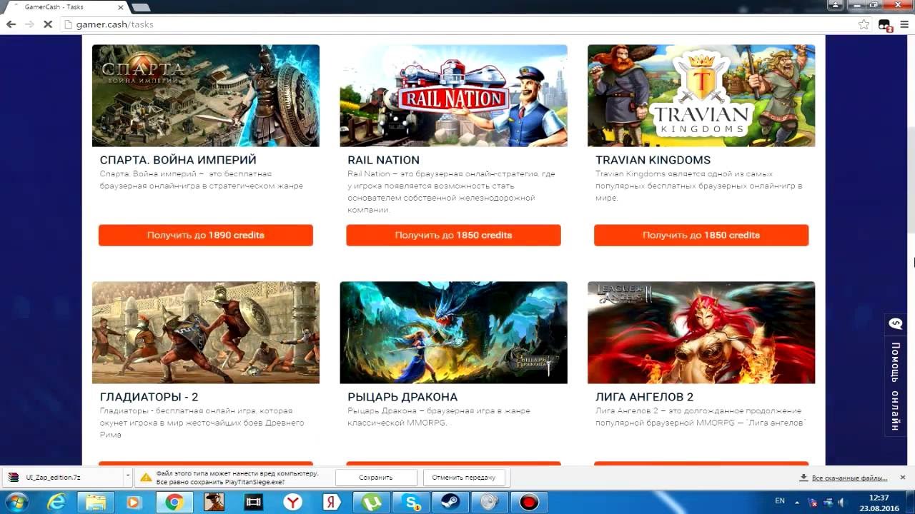Open the Yandex Я taskbar icon
Screen dimensions: 915x514
(331, 503)
